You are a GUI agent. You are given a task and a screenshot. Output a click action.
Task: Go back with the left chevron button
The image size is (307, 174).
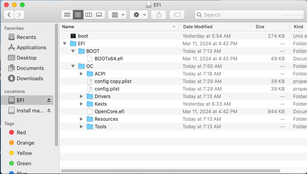9,15
